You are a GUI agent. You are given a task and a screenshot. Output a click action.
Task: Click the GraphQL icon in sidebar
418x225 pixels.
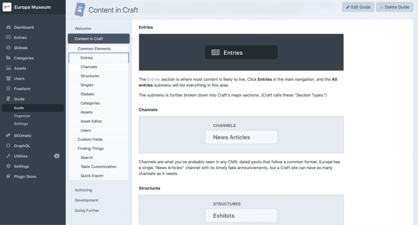pyautogui.click(x=8, y=145)
